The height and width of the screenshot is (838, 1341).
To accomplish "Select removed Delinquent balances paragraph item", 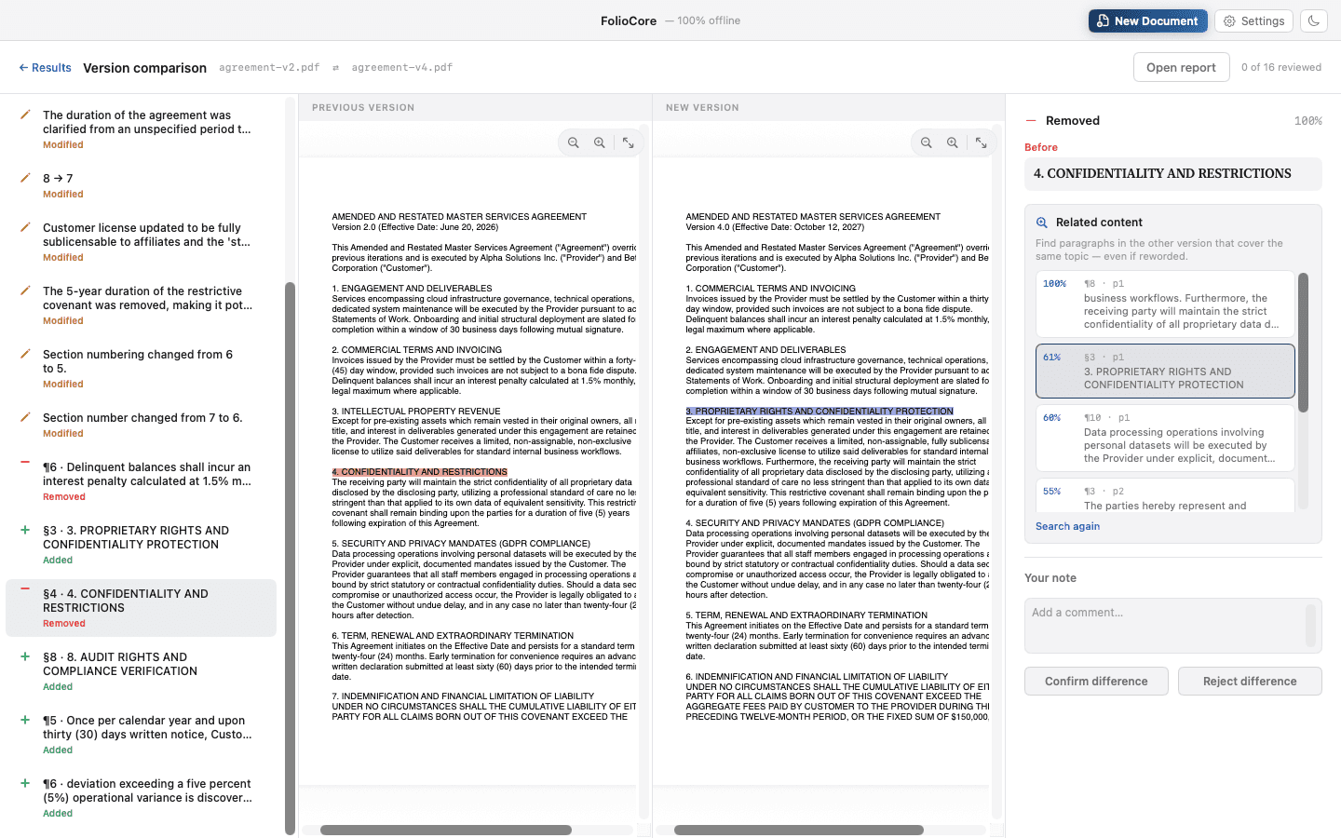I will [x=142, y=481].
